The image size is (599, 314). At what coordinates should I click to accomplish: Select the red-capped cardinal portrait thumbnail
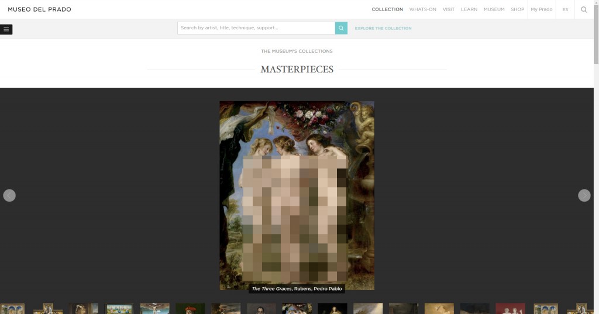[190, 309]
